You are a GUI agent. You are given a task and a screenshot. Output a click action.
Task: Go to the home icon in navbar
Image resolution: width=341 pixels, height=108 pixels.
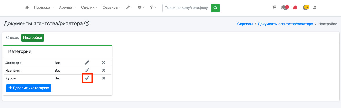click(x=27, y=8)
